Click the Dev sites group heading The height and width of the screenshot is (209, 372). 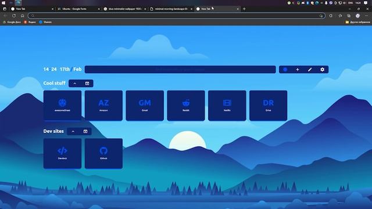click(53, 131)
